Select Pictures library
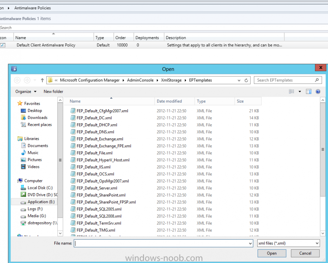Image resolution: width=328 pixels, height=263 pixels. [x=31, y=160]
